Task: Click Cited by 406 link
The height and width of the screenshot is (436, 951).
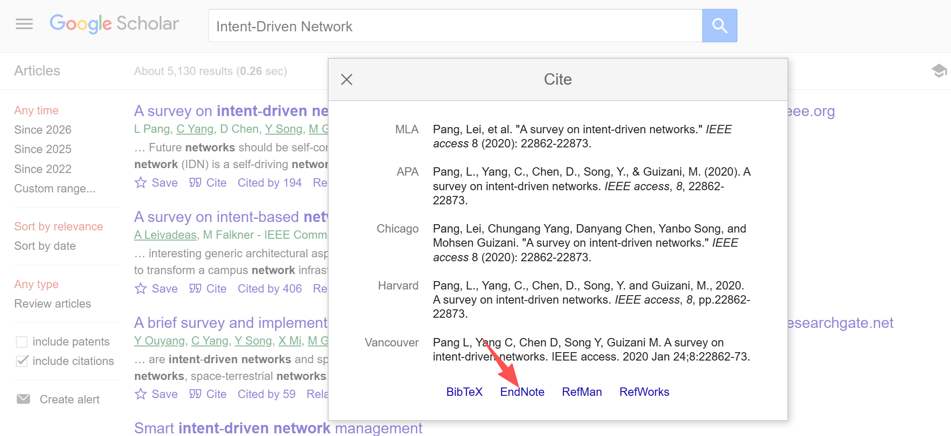Action: [270, 289]
